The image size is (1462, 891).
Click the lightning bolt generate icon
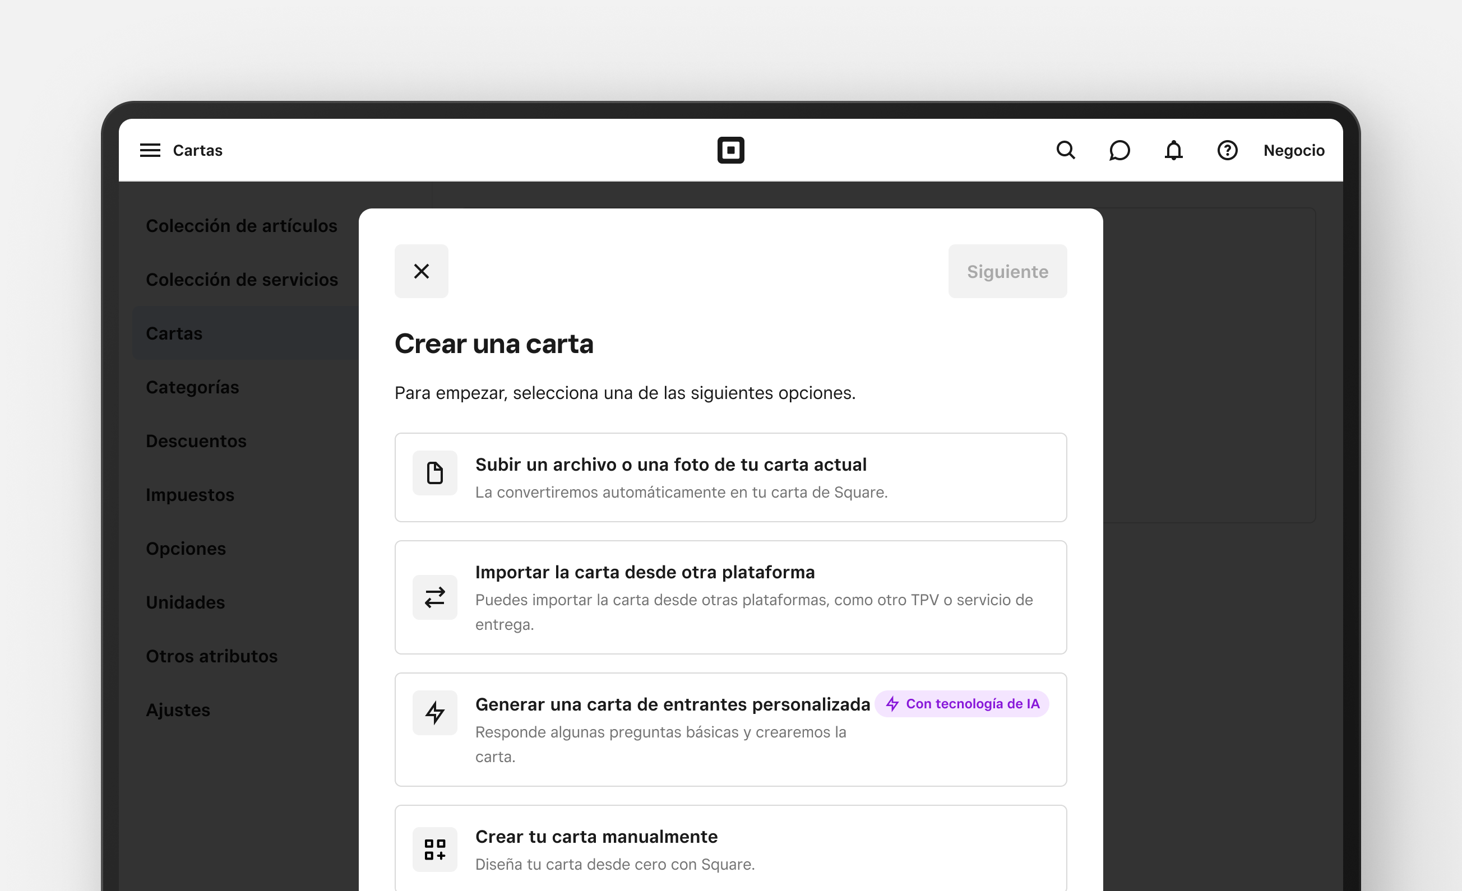[435, 712]
